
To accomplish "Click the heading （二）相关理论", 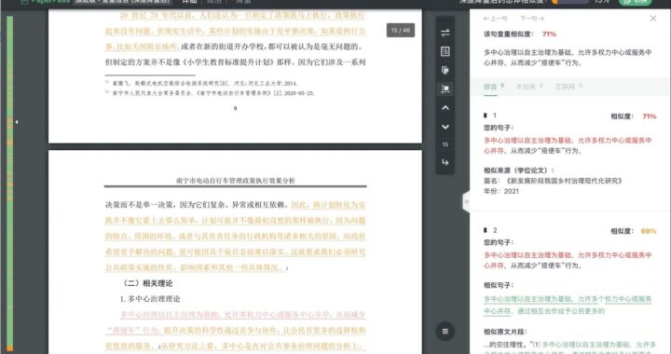I will (x=147, y=283).
